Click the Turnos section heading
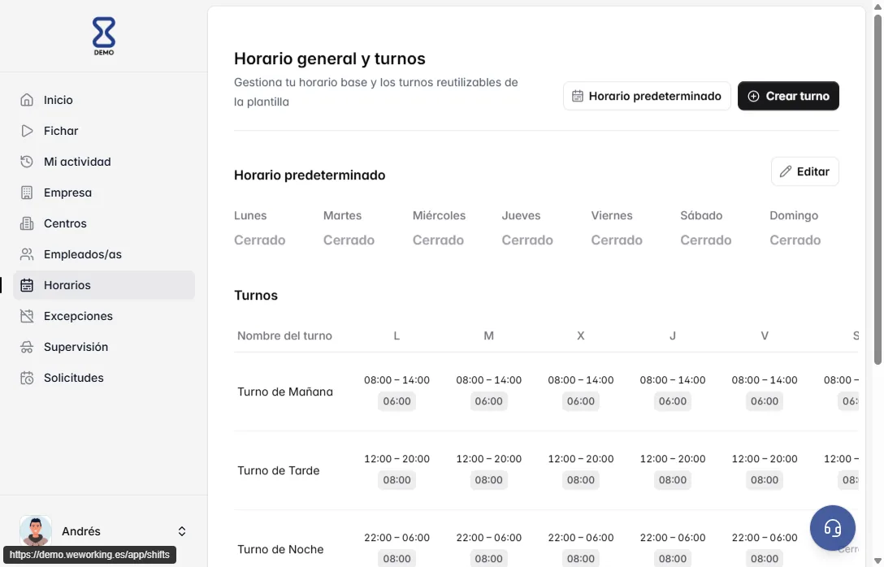884x567 pixels. pos(256,296)
